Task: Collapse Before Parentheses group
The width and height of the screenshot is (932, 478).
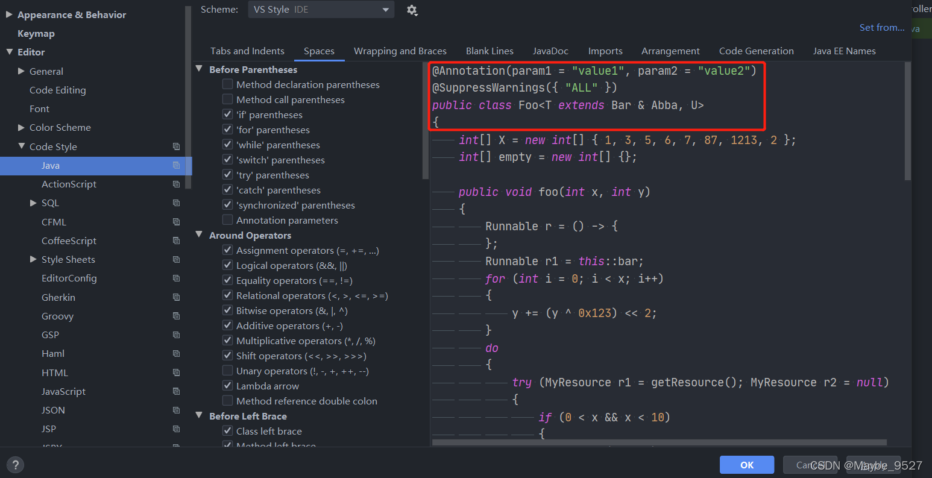Action: [200, 69]
